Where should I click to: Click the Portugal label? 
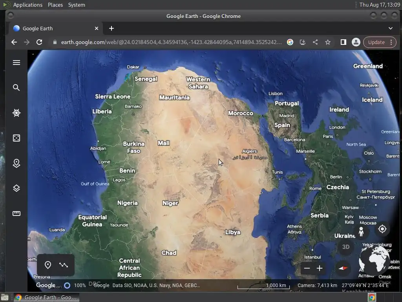(287, 103)
